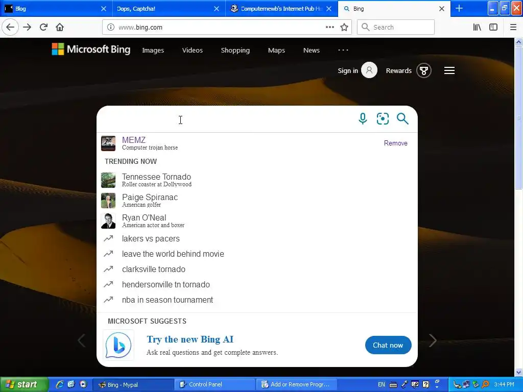The height and width of the screenshot is (392, 523).
Task: Go to the browser home page
Action: 60,27
